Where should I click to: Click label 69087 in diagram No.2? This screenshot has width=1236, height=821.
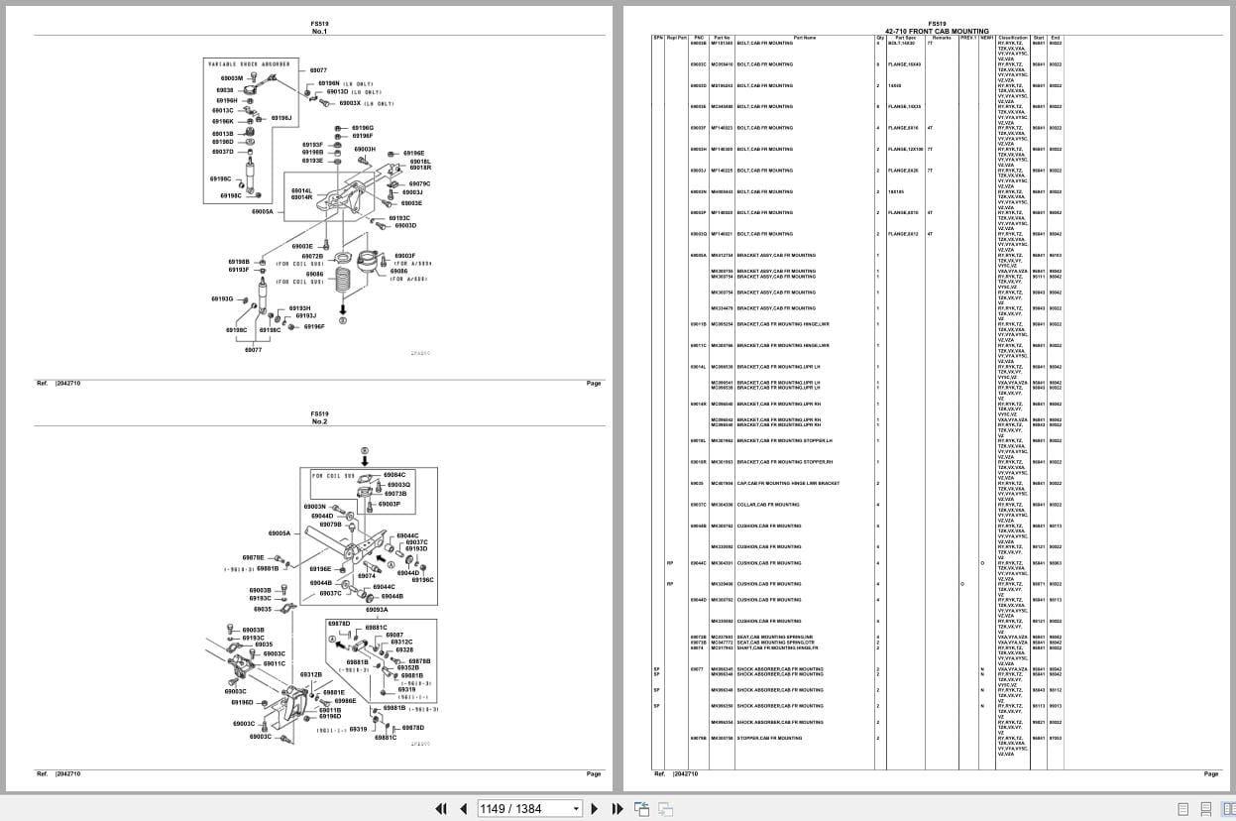click(394, 635)
